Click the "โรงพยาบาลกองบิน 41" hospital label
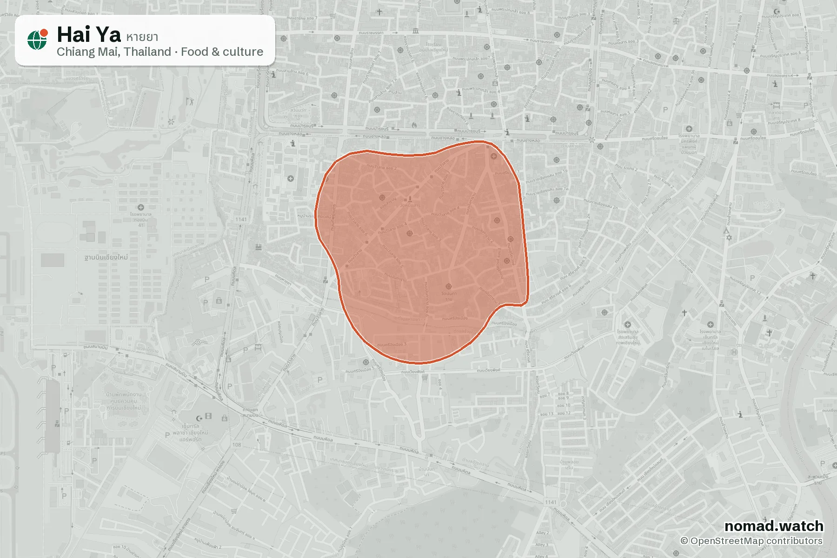837x558 pixels. coord(141,219)
